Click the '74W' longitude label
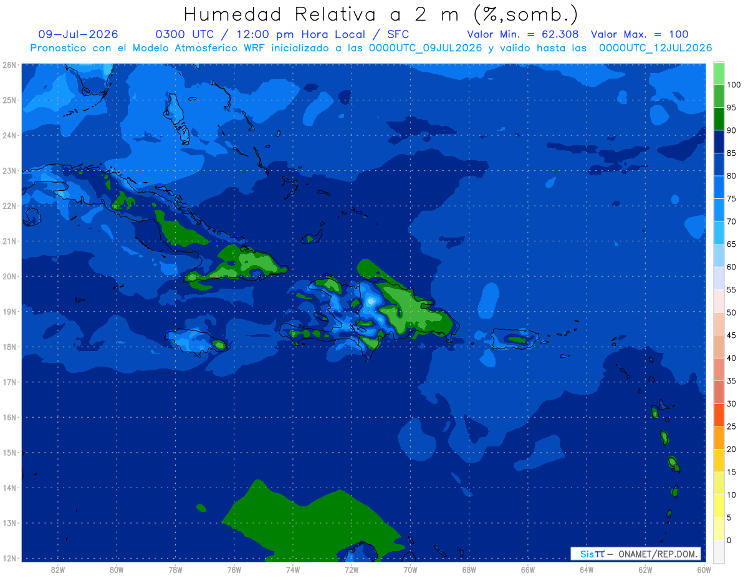This screenshot has height=578, width=748. point(293,569)
